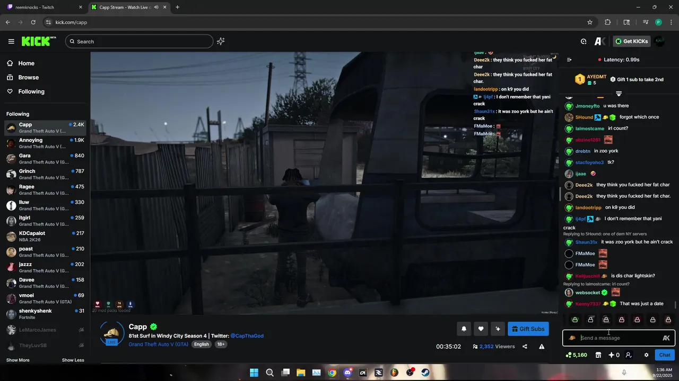This screenshot has height=381, width=679.
Task: Click the notification bell for Capp
Action: pyautogui.click(x=464, y=329)
